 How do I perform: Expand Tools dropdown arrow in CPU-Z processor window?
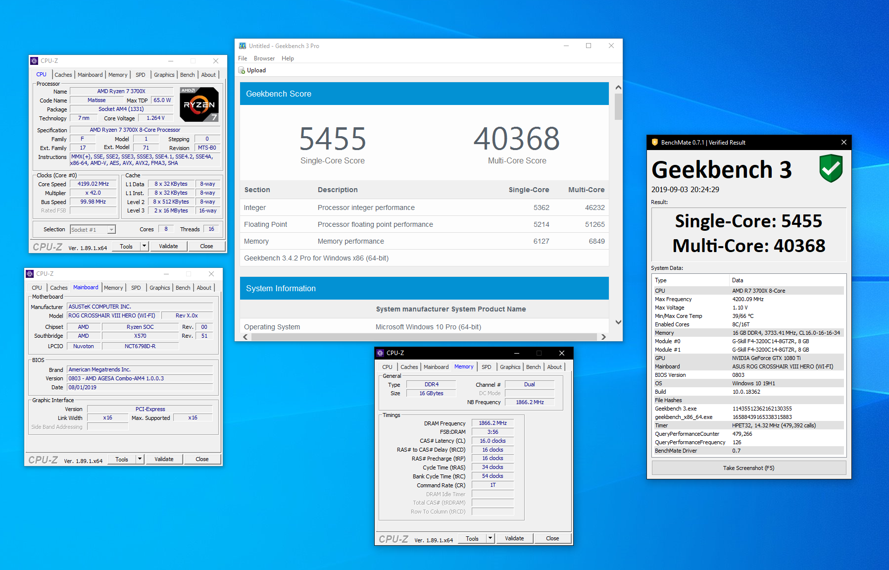point(144,246)
